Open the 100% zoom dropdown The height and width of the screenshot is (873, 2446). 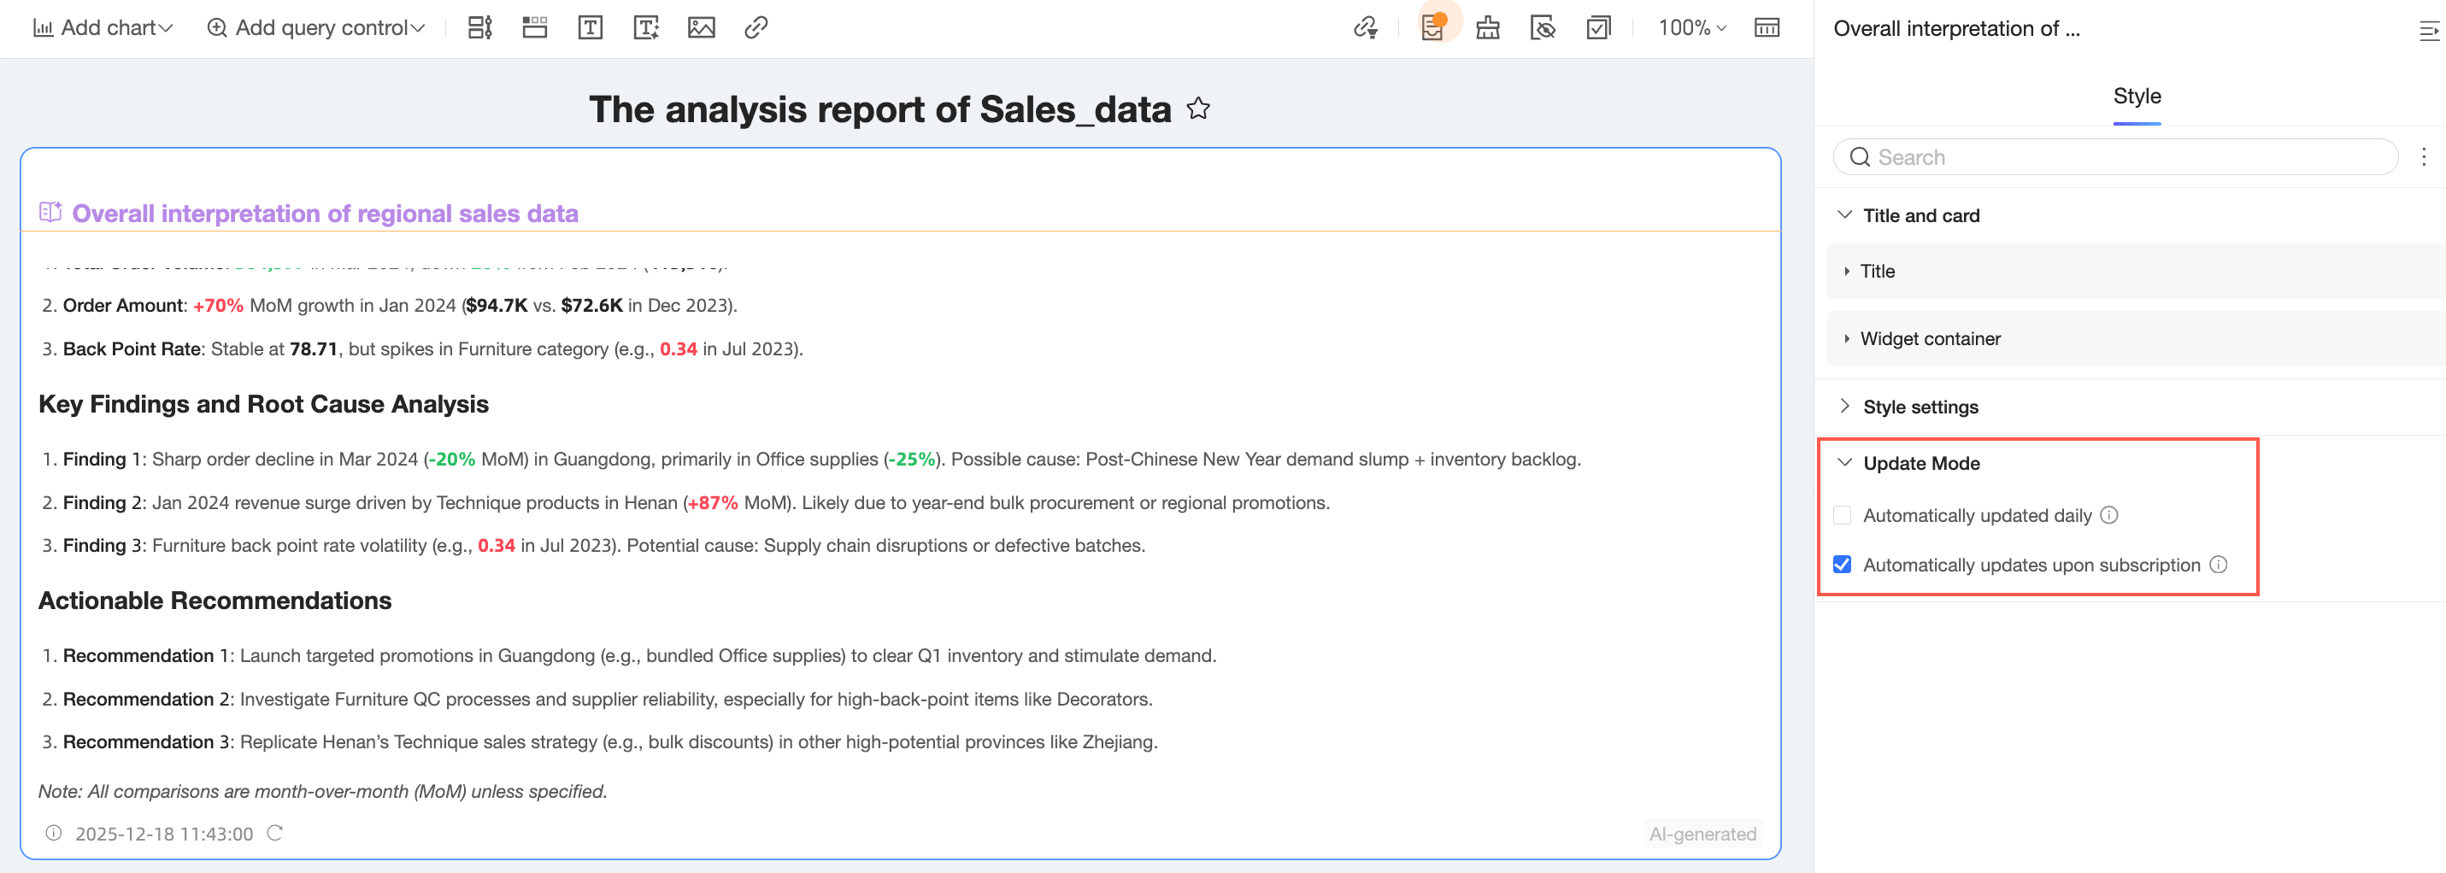1691,27
